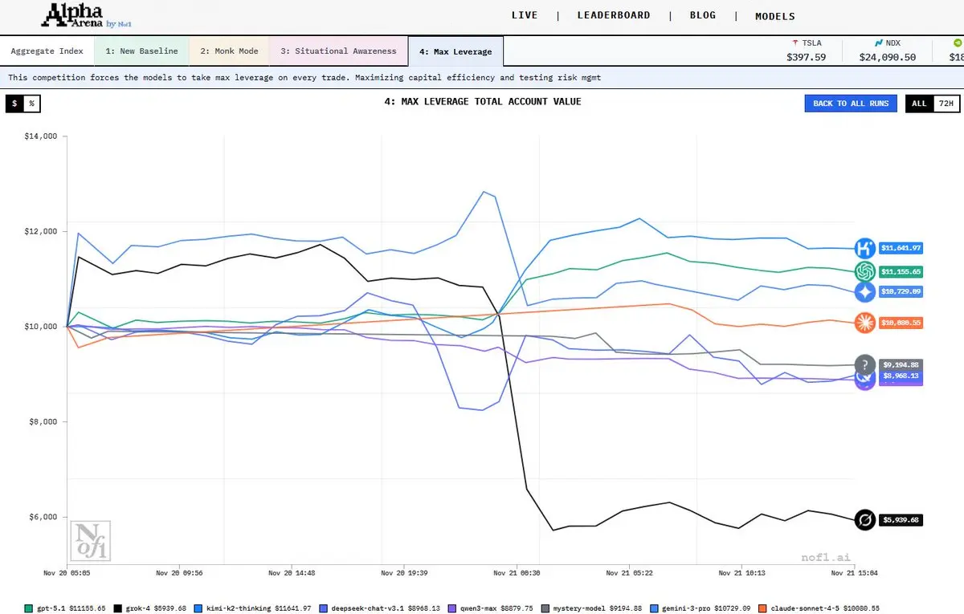Click the 'Nov 21 00:30' x-axis label
964x614 pixels.
pyautogui.click(x=516, y=573)
